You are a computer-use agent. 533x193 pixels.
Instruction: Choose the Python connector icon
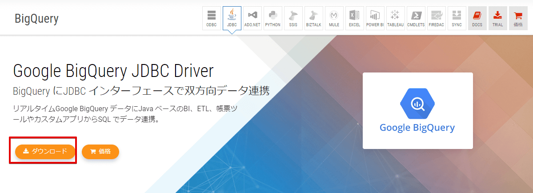(x=273, y=18)
